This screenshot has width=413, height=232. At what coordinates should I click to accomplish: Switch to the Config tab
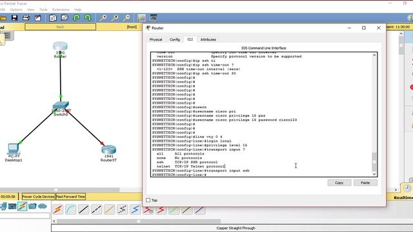point(175,39)
